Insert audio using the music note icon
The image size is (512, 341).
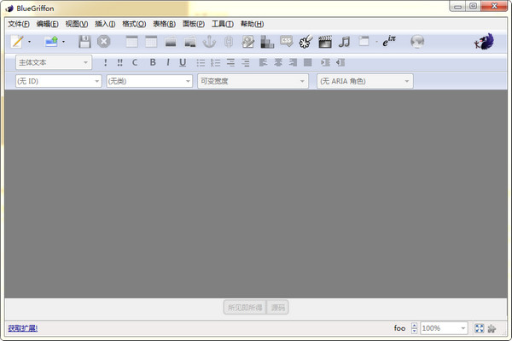click(344, 41)
